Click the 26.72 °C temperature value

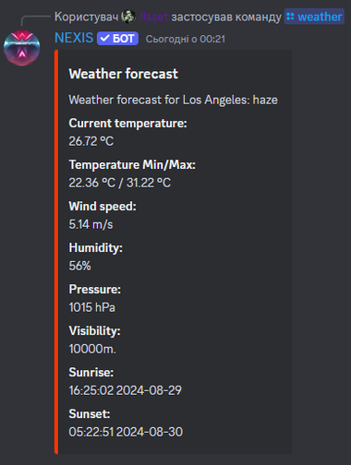91,141
